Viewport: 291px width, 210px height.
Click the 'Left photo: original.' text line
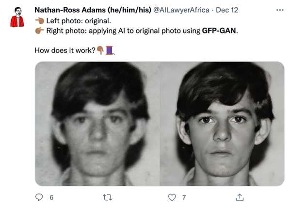pos(79,21)
